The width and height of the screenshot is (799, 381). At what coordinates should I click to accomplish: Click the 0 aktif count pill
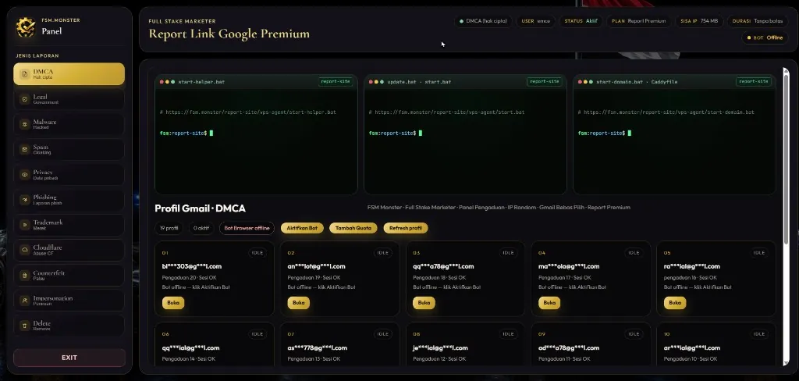[x=201, y=228]
